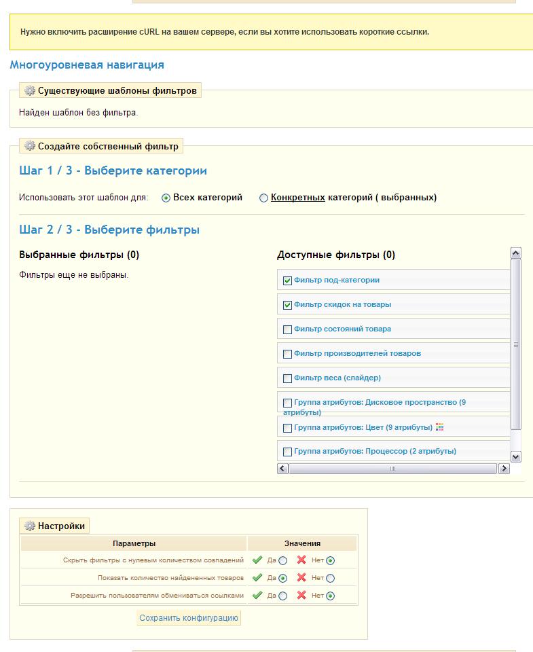This screenshot has width=533, height=652.
Task: Click the Выбранные фильтры (0) heading
Action: pos(79,255)
